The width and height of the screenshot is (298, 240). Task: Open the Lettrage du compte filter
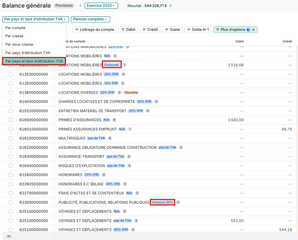[95, 30]
